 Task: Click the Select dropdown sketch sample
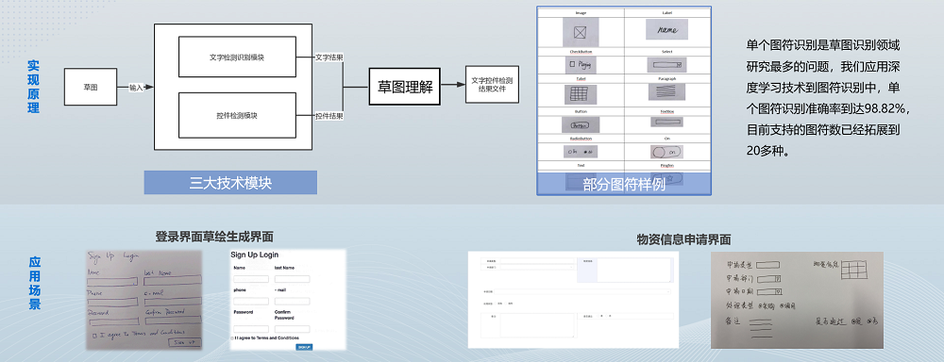pos(666,64)
